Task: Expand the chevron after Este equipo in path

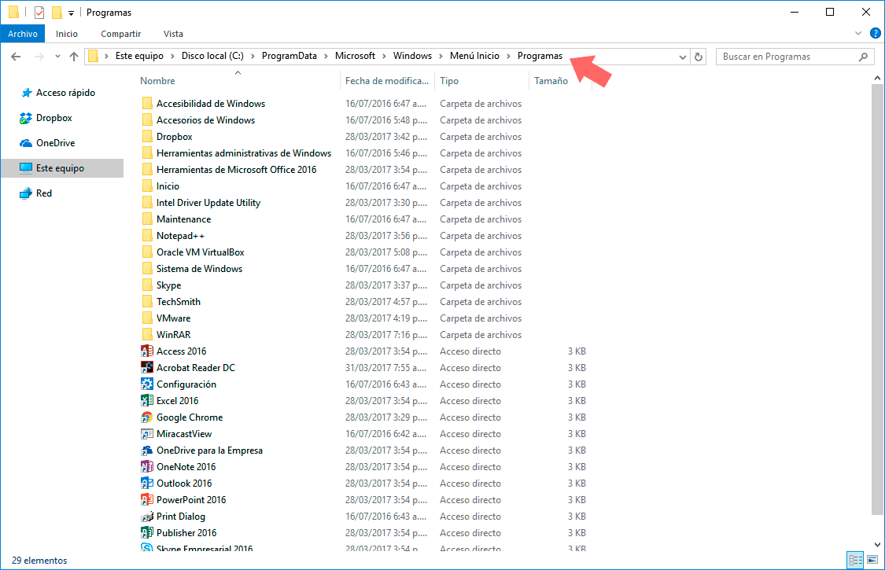Action: click(173, 56)
